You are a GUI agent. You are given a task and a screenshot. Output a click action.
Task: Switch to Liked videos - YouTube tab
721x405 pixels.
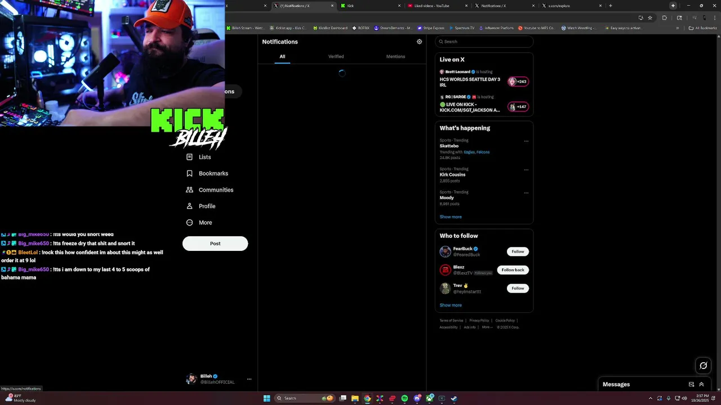(x=438, y=6)
